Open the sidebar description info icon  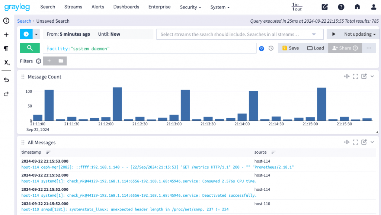click(6, 21)
